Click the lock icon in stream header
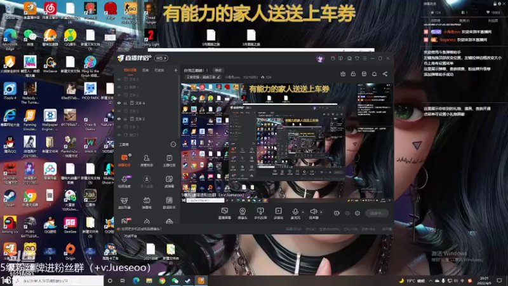 (x=353, y=74)
